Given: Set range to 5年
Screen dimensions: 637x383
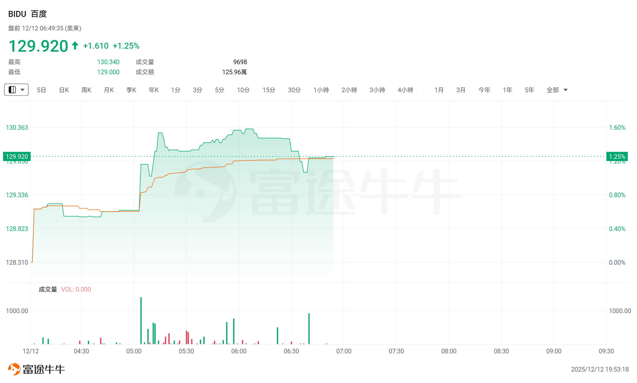Looking at the screenshot, I should click(529, 90).
